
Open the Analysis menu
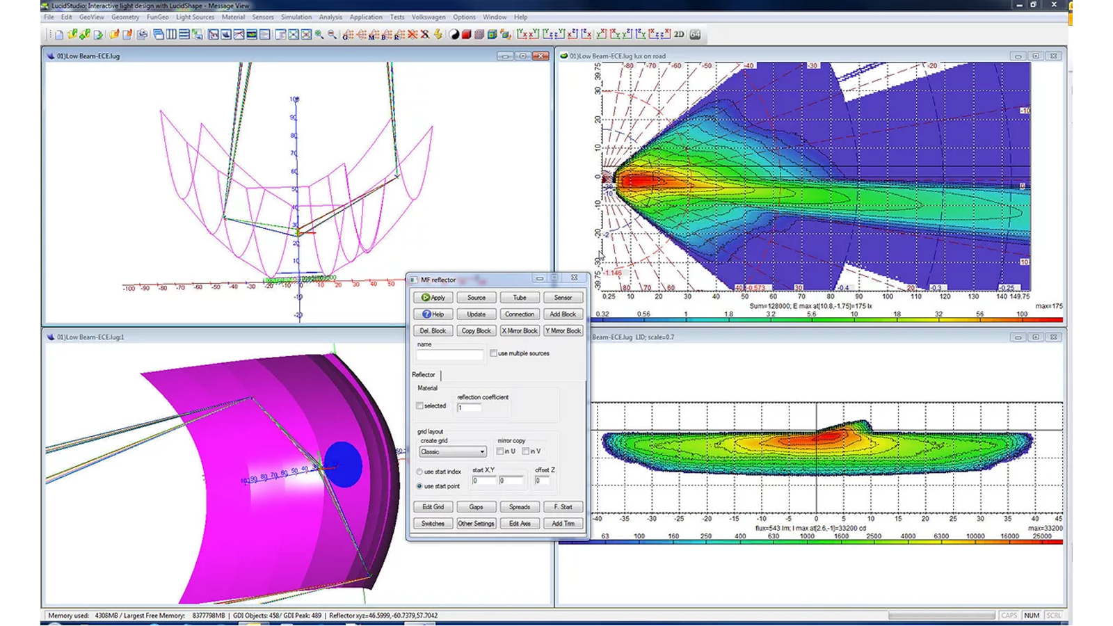click(x=330, y=17)
